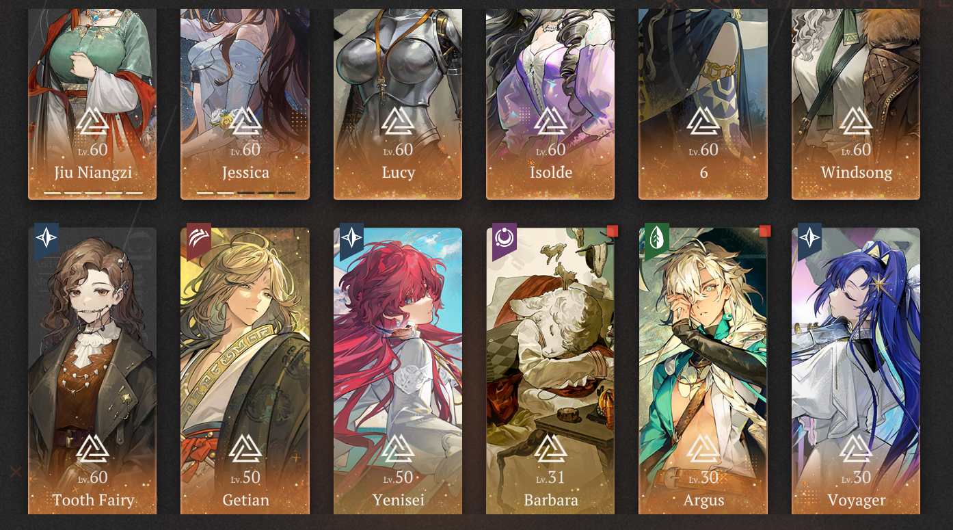Click Jiu Niangzi's portray progress bar
Image resolution: width=953 pixels, height=530 pixels.
pyautogui.click(x=93, y=193)
